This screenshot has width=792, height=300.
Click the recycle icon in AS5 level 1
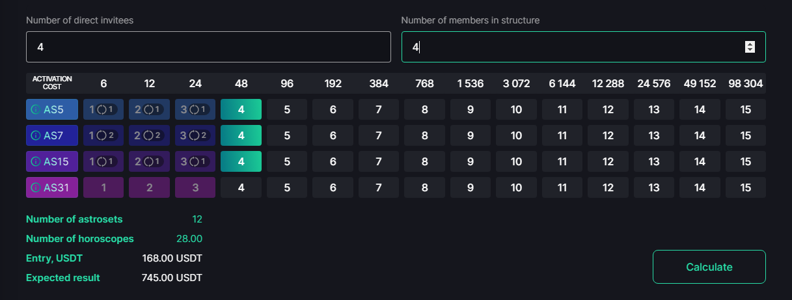tap(101, 109)
